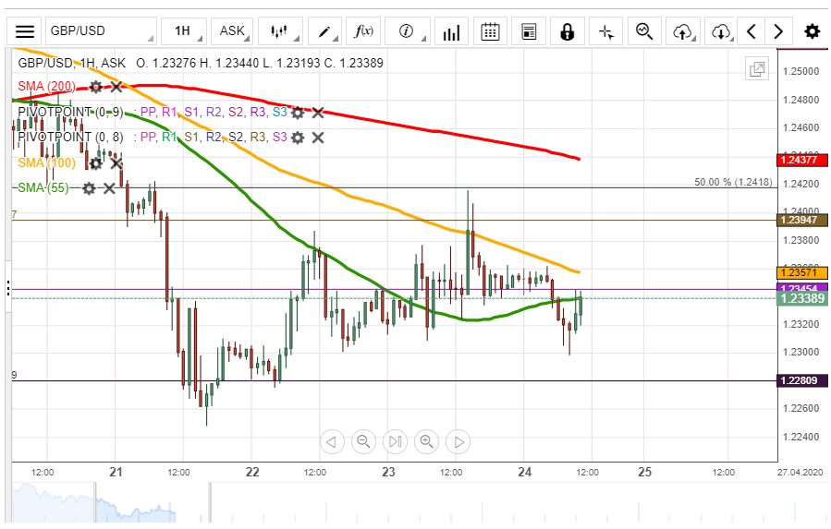Click the magnifier chart zoom icon
This screenshot has height=529, width=831.
[645, 31]
